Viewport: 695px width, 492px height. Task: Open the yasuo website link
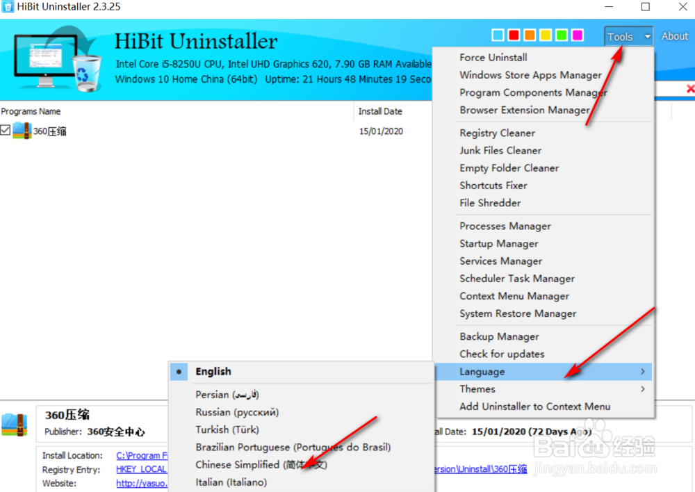click(x=142, y=483)
